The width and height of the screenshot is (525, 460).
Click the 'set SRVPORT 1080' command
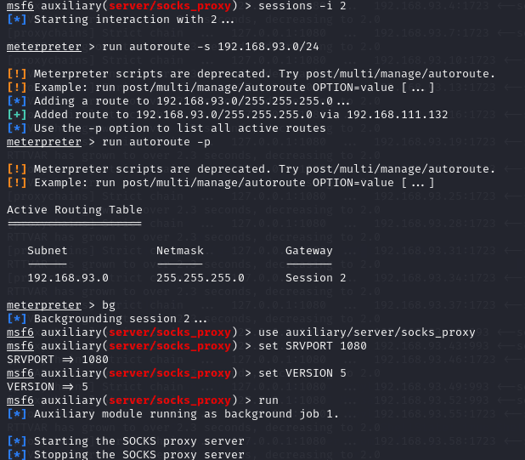click(313, 346)
